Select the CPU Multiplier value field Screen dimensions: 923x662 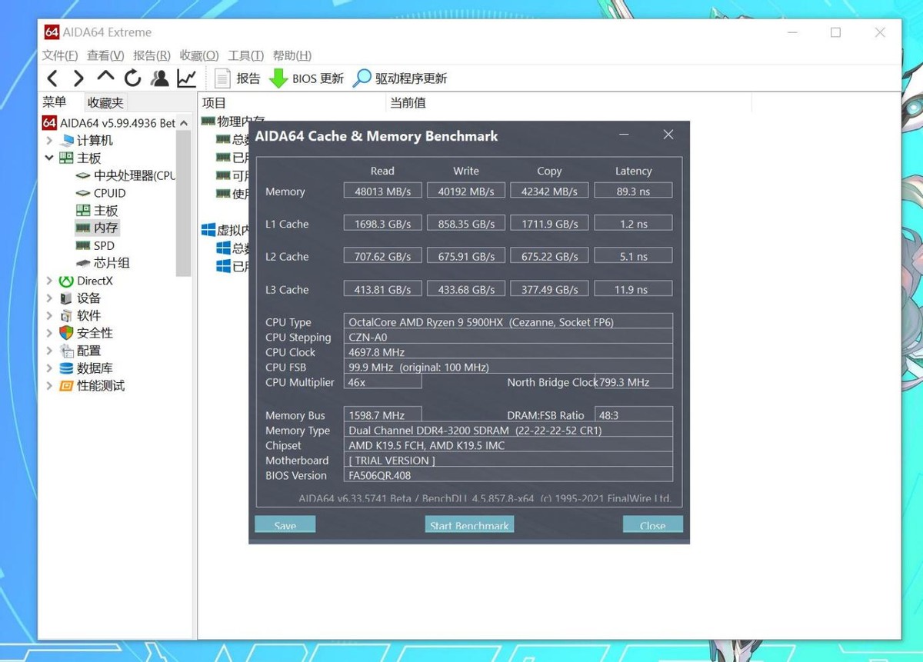[x=382, y=382]
